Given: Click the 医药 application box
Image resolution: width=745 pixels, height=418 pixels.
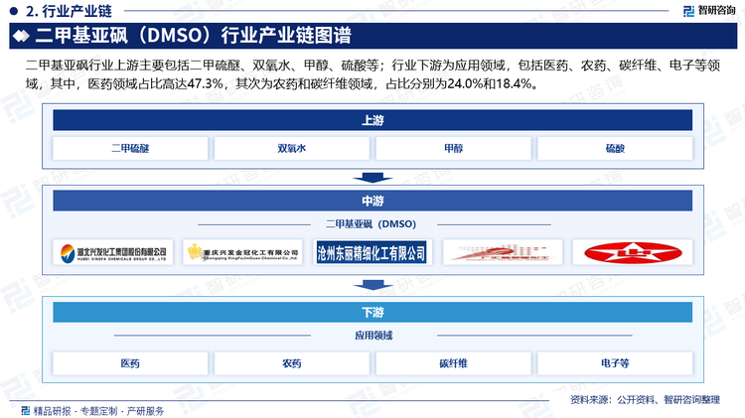Looking at the screenshot, I should point(130,363).
